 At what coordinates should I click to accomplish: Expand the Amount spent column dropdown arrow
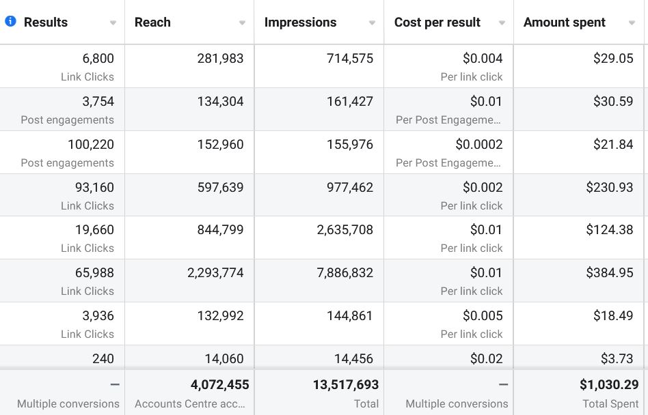coord(632,23)
